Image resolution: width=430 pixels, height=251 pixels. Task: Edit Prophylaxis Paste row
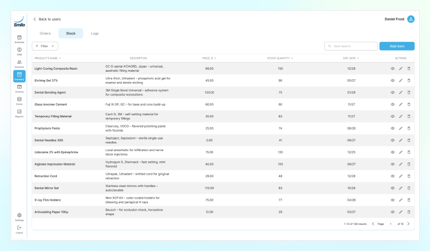click(401, 128)
